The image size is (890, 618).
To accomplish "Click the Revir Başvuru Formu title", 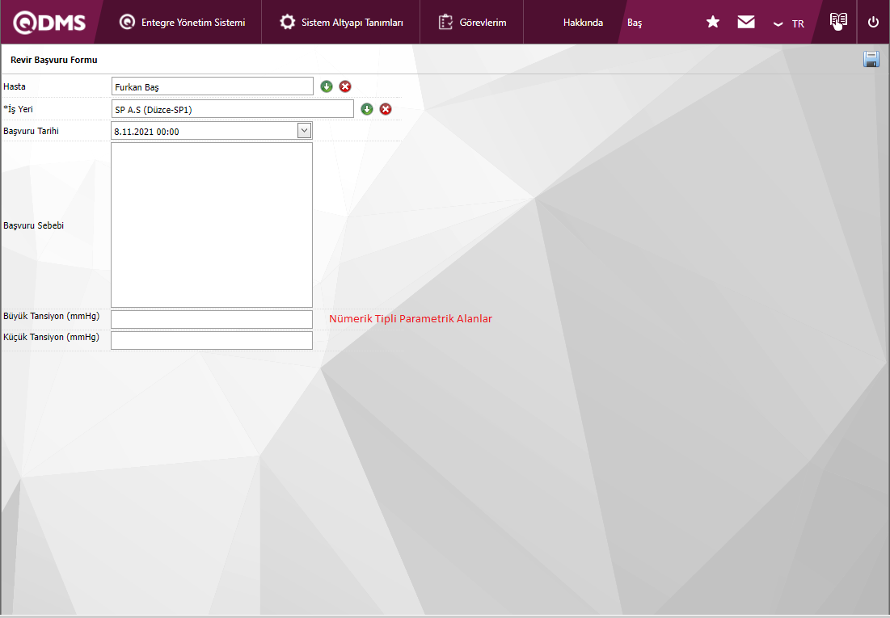I will pos(54,60).
